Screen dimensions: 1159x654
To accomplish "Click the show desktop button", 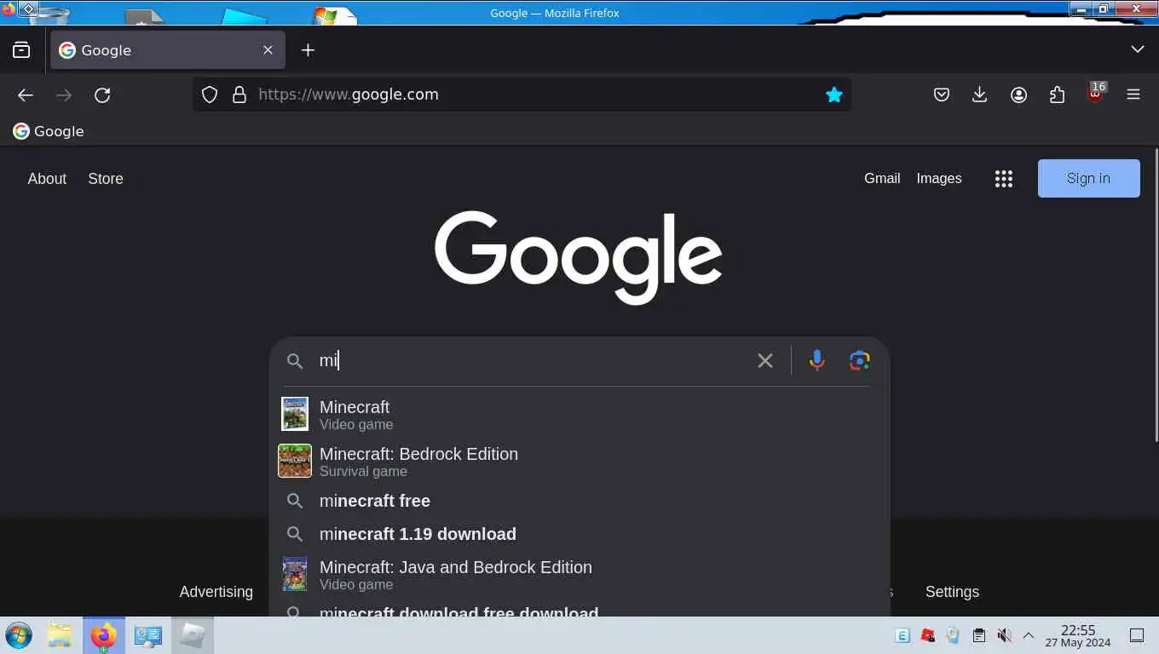I will click(x=1137, y=635).
